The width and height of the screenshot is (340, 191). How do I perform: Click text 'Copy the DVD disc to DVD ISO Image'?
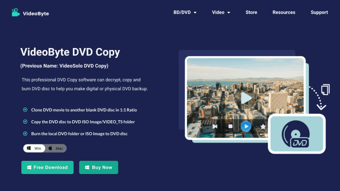tap(66, 122)
